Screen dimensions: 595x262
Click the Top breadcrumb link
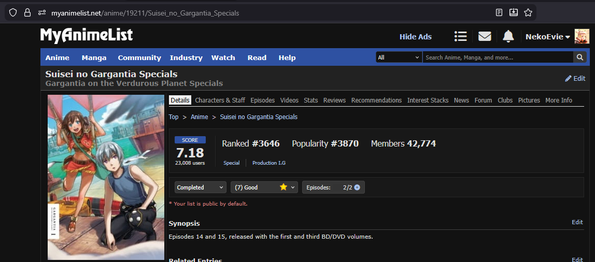[x=174, y=117]
